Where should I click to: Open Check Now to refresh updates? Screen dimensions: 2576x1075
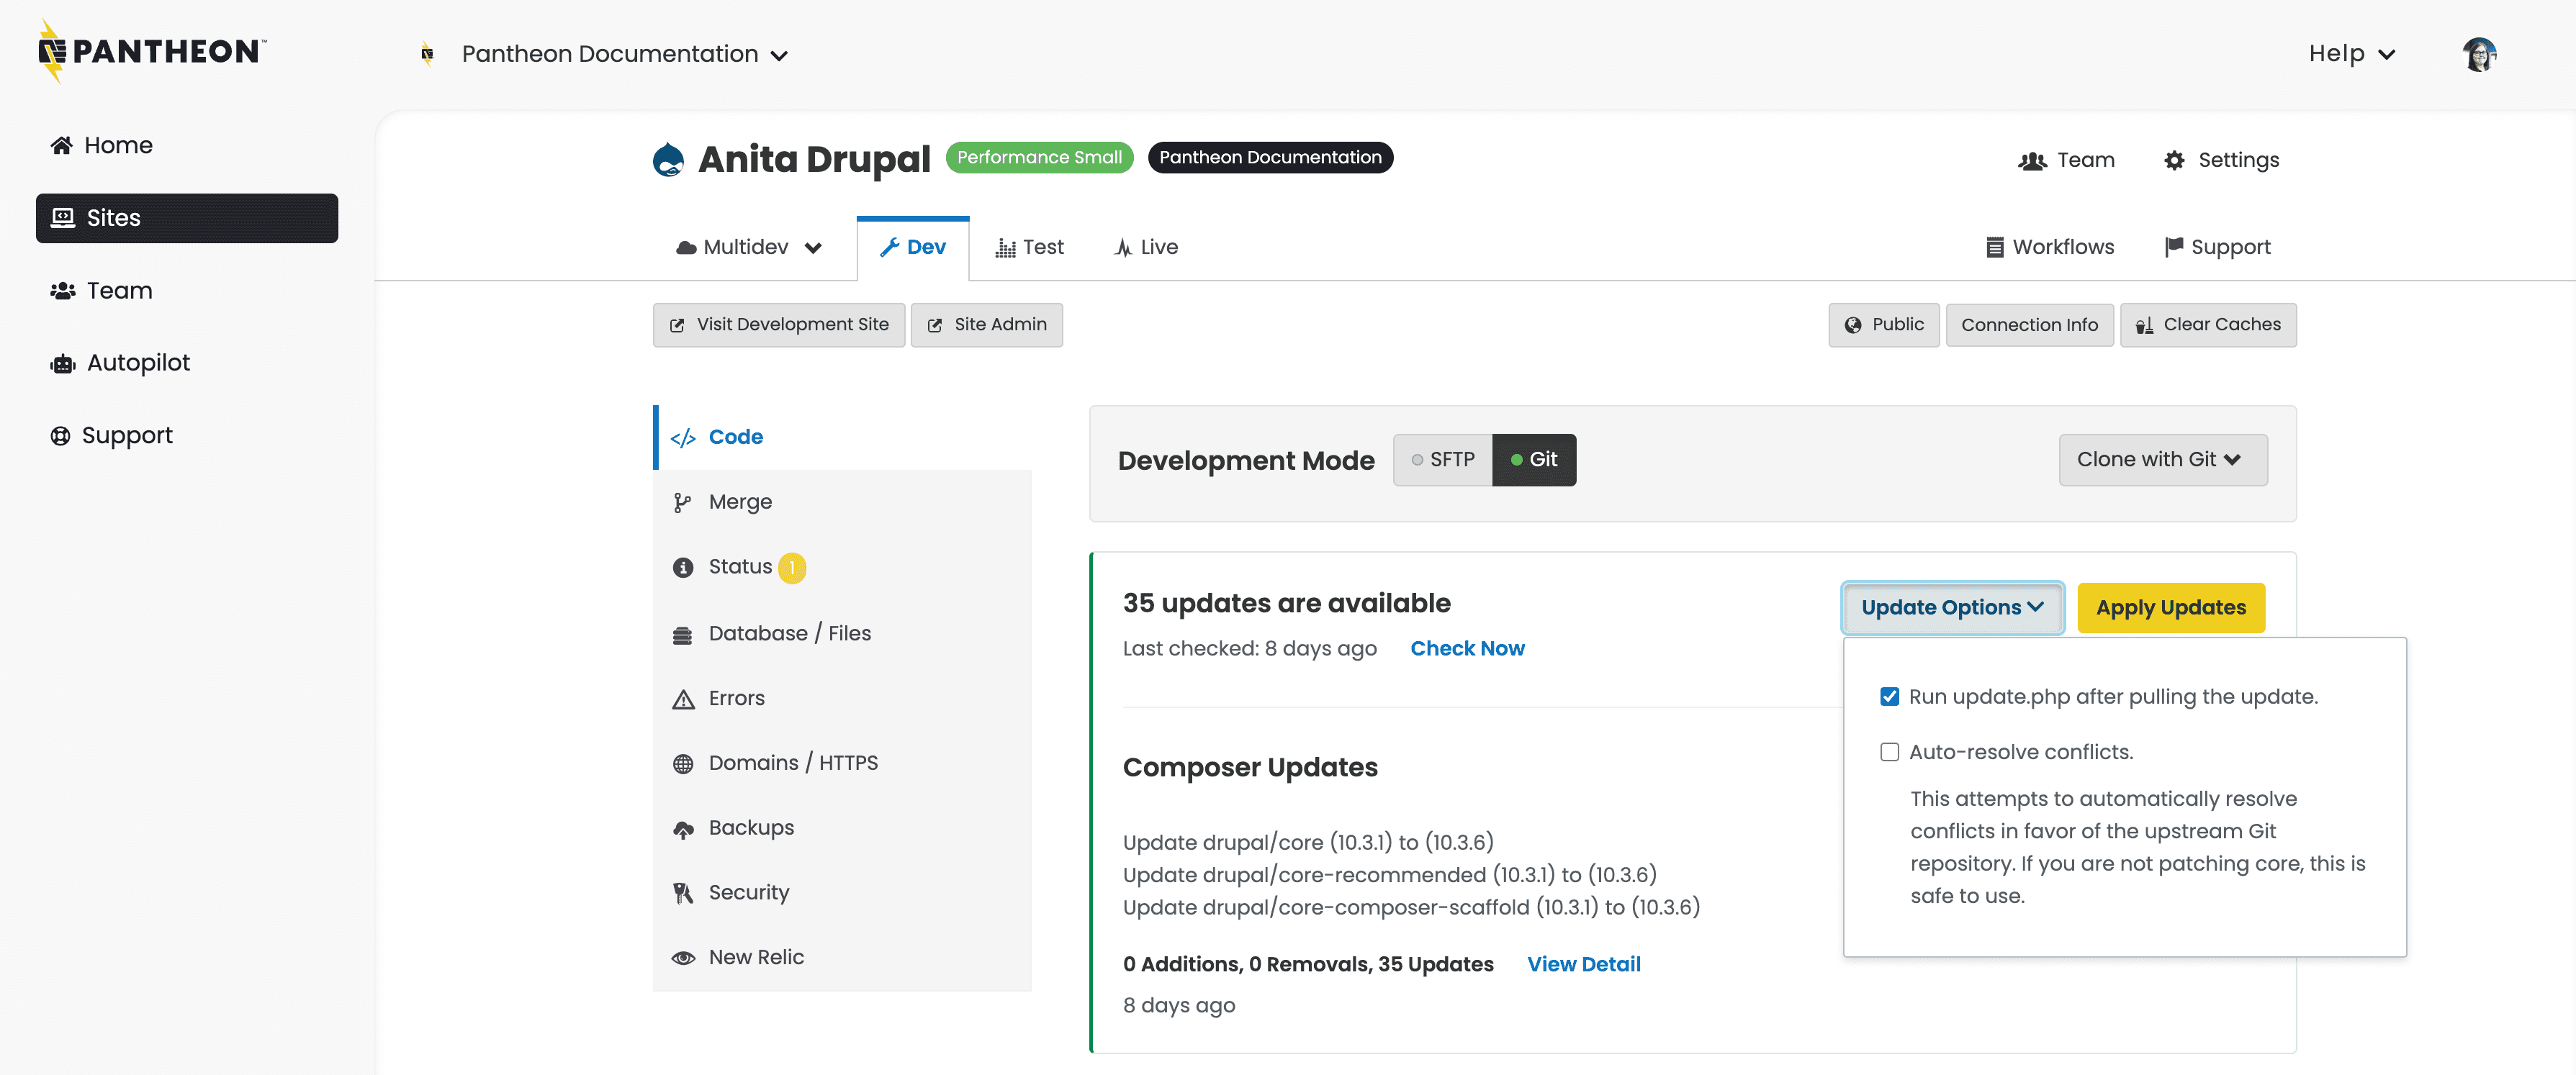click(1467, 648)
